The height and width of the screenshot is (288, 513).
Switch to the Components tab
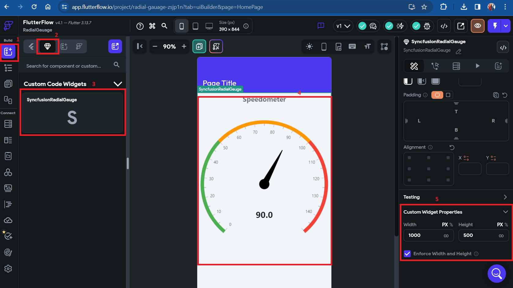point(64,46)
